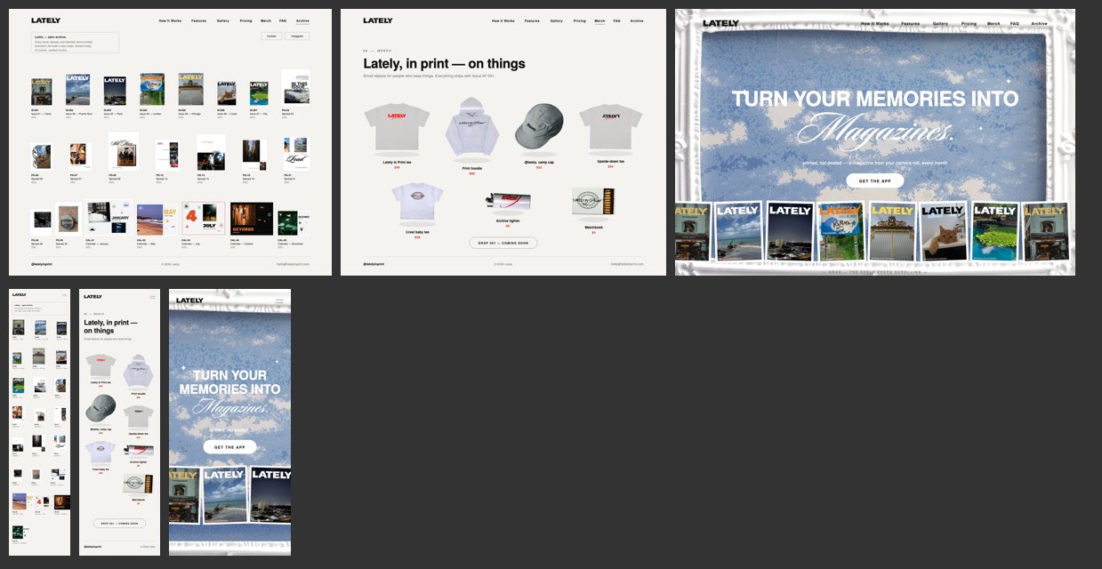Image resolution: width=1102 pixels, height=569 pixels.
Task: Click the LATELY logo in the desktop archive frame
Action: [45, 20]
